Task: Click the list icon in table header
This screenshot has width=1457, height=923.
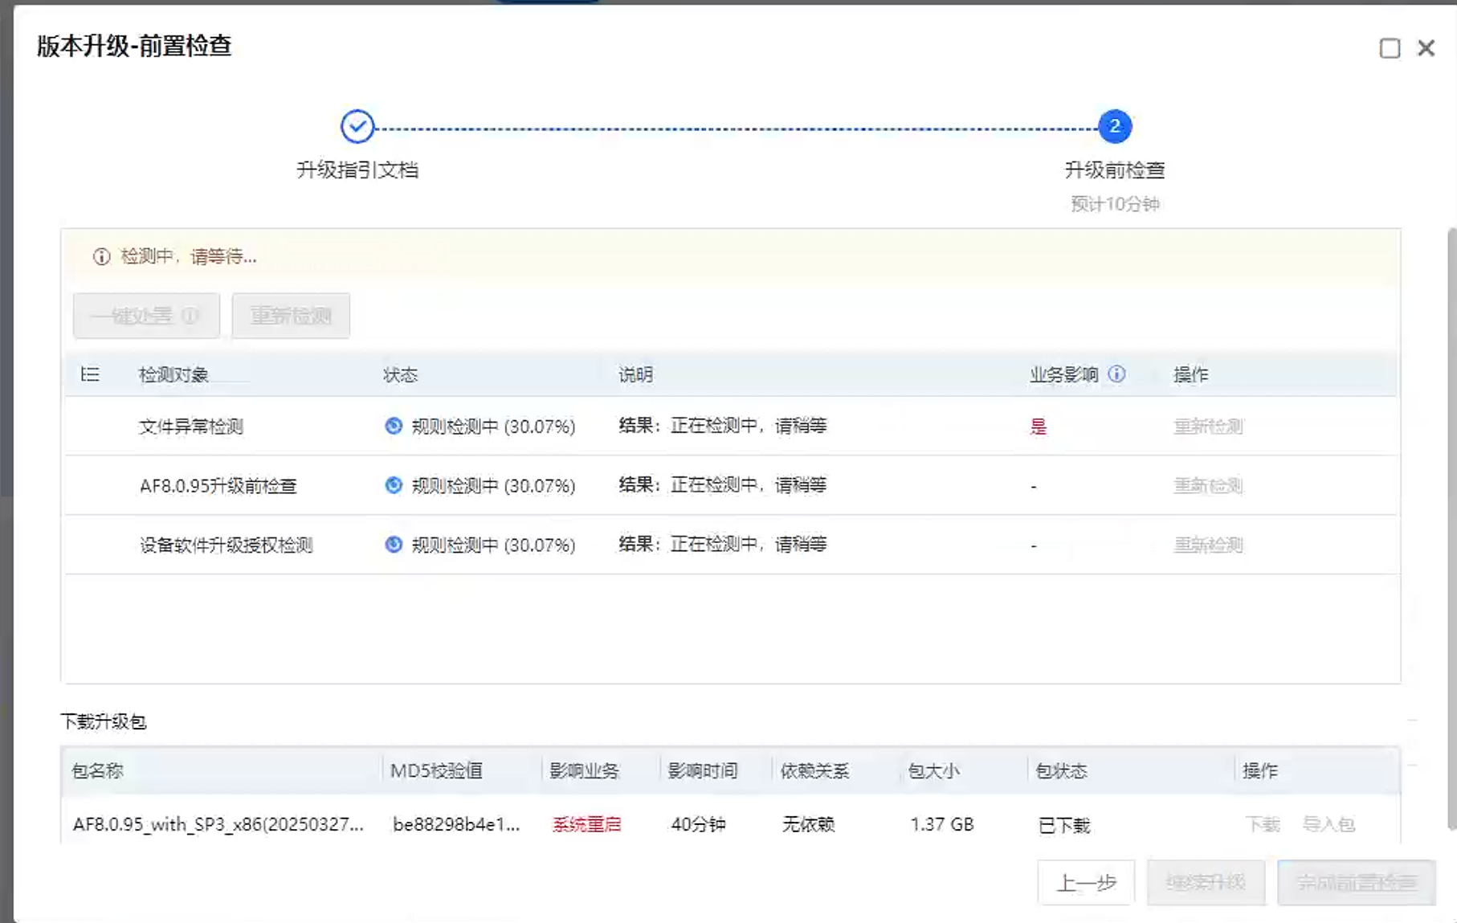Action: pos(90,374)
